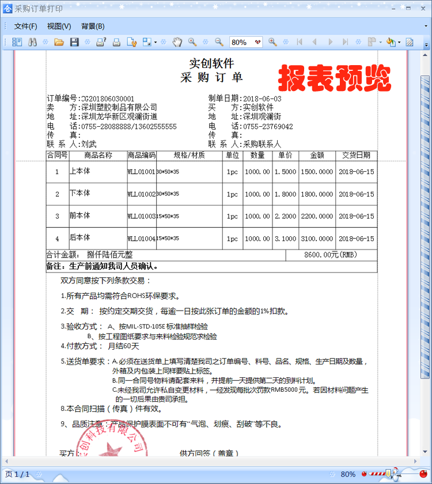Open the Find binoculars tool
This screenshot has height=484, width=432.
point(32,42)
